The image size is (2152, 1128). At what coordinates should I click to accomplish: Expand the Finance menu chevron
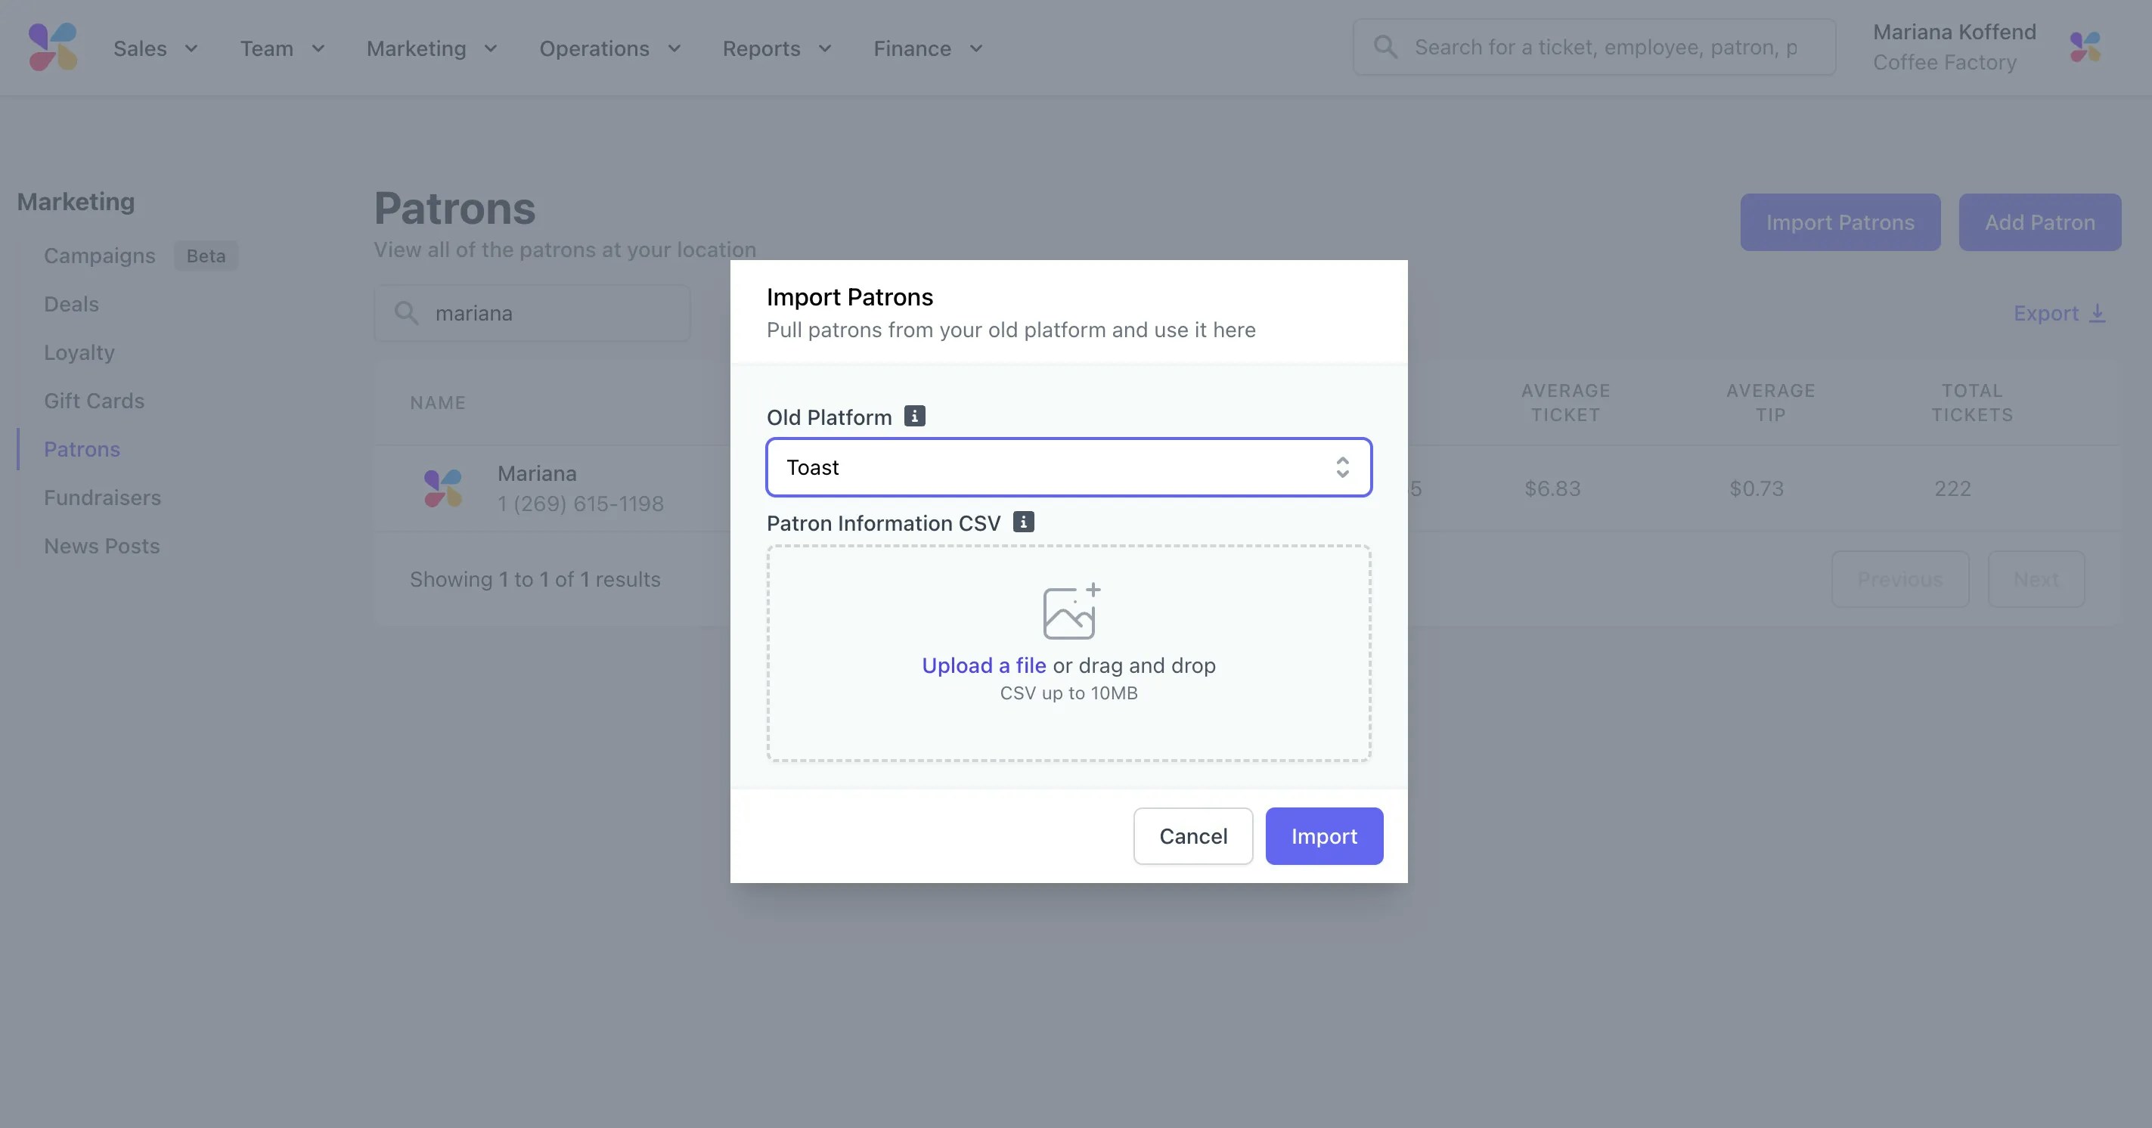click(x=975, y=48)
